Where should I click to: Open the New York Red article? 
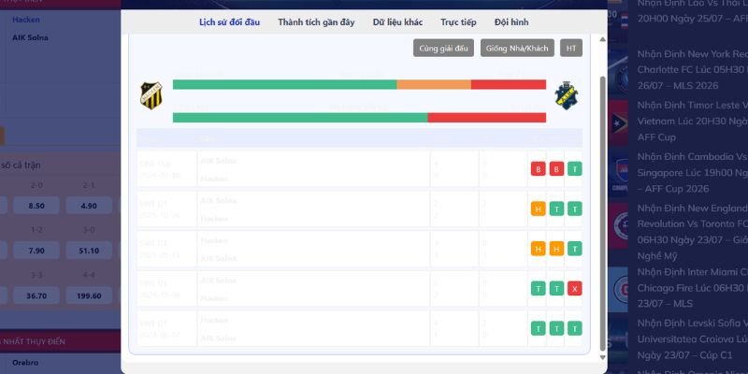click(x=692, y=69)
